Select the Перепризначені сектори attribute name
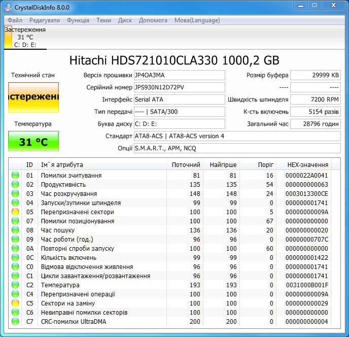This screenshot has width=349, height=337. coord(78,212)
